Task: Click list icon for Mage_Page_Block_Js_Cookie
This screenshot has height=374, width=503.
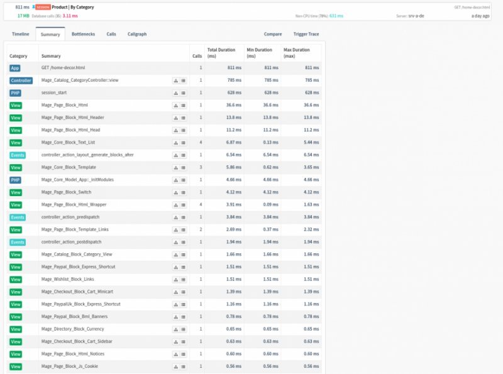Action: [183, 366]
